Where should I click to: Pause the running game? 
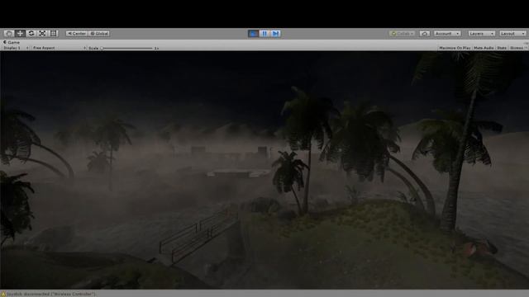click(x=264, y=33)
